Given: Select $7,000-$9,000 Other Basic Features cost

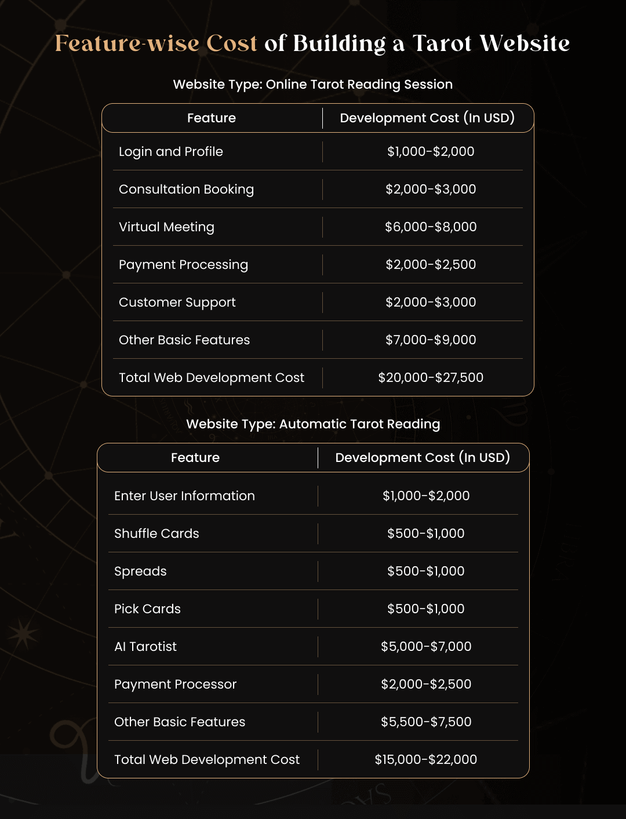Looking at the screenshot, I should coord(431,340).
